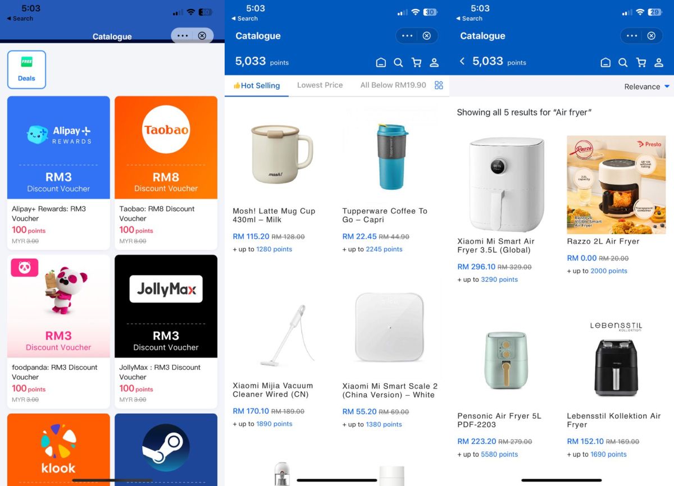Select the Hot Selling tab
The height and width of the screenshot is (486, 674).
[x=257, y=85]
